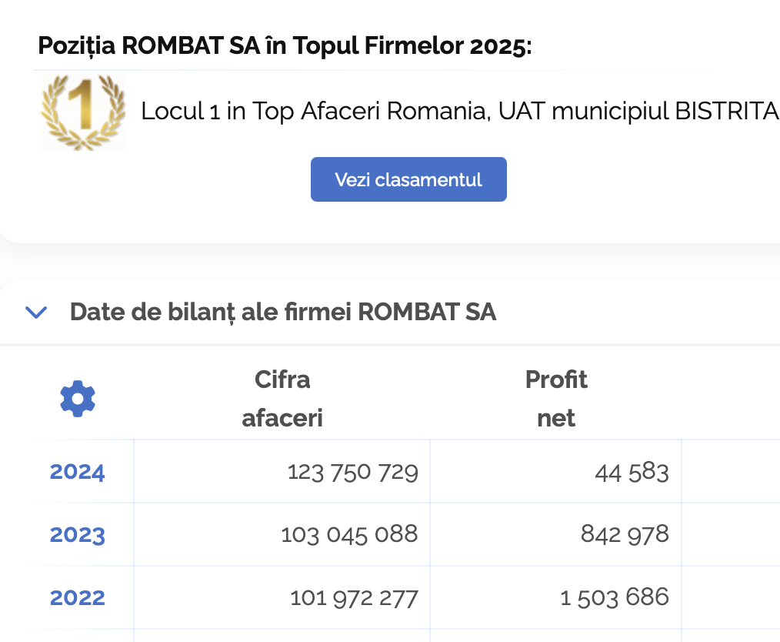Select the 2024 turnover value 123 750 729
Image resolution: width=780 pixels, height=642 pixels.
click(x=353, y=471)
